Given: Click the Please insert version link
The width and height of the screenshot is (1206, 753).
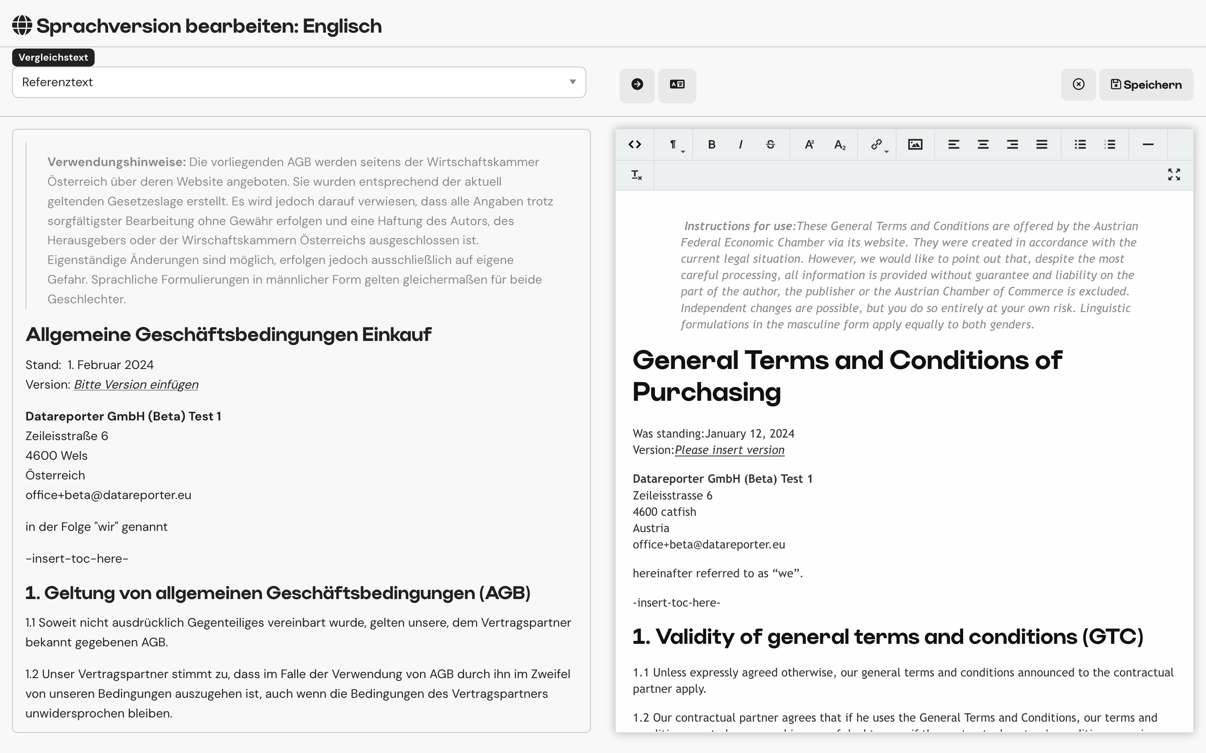Looking at the screenshot, I should point(729,450).
